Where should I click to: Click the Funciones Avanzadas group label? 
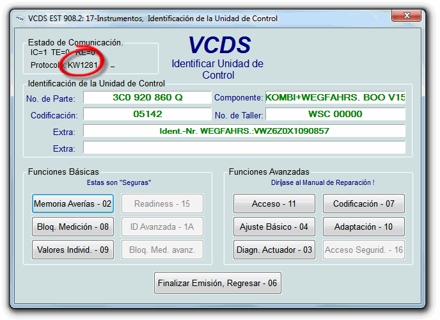coord(269,172)
